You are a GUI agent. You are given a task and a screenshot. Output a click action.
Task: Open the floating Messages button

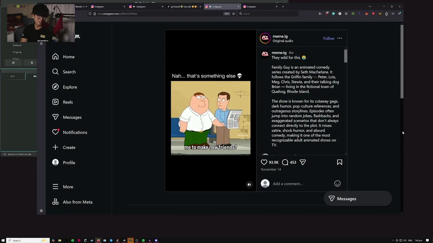click(358, 199)
